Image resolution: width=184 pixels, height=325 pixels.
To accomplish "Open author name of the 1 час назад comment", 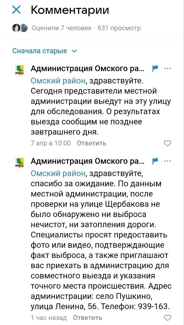I will click(87, 161).
